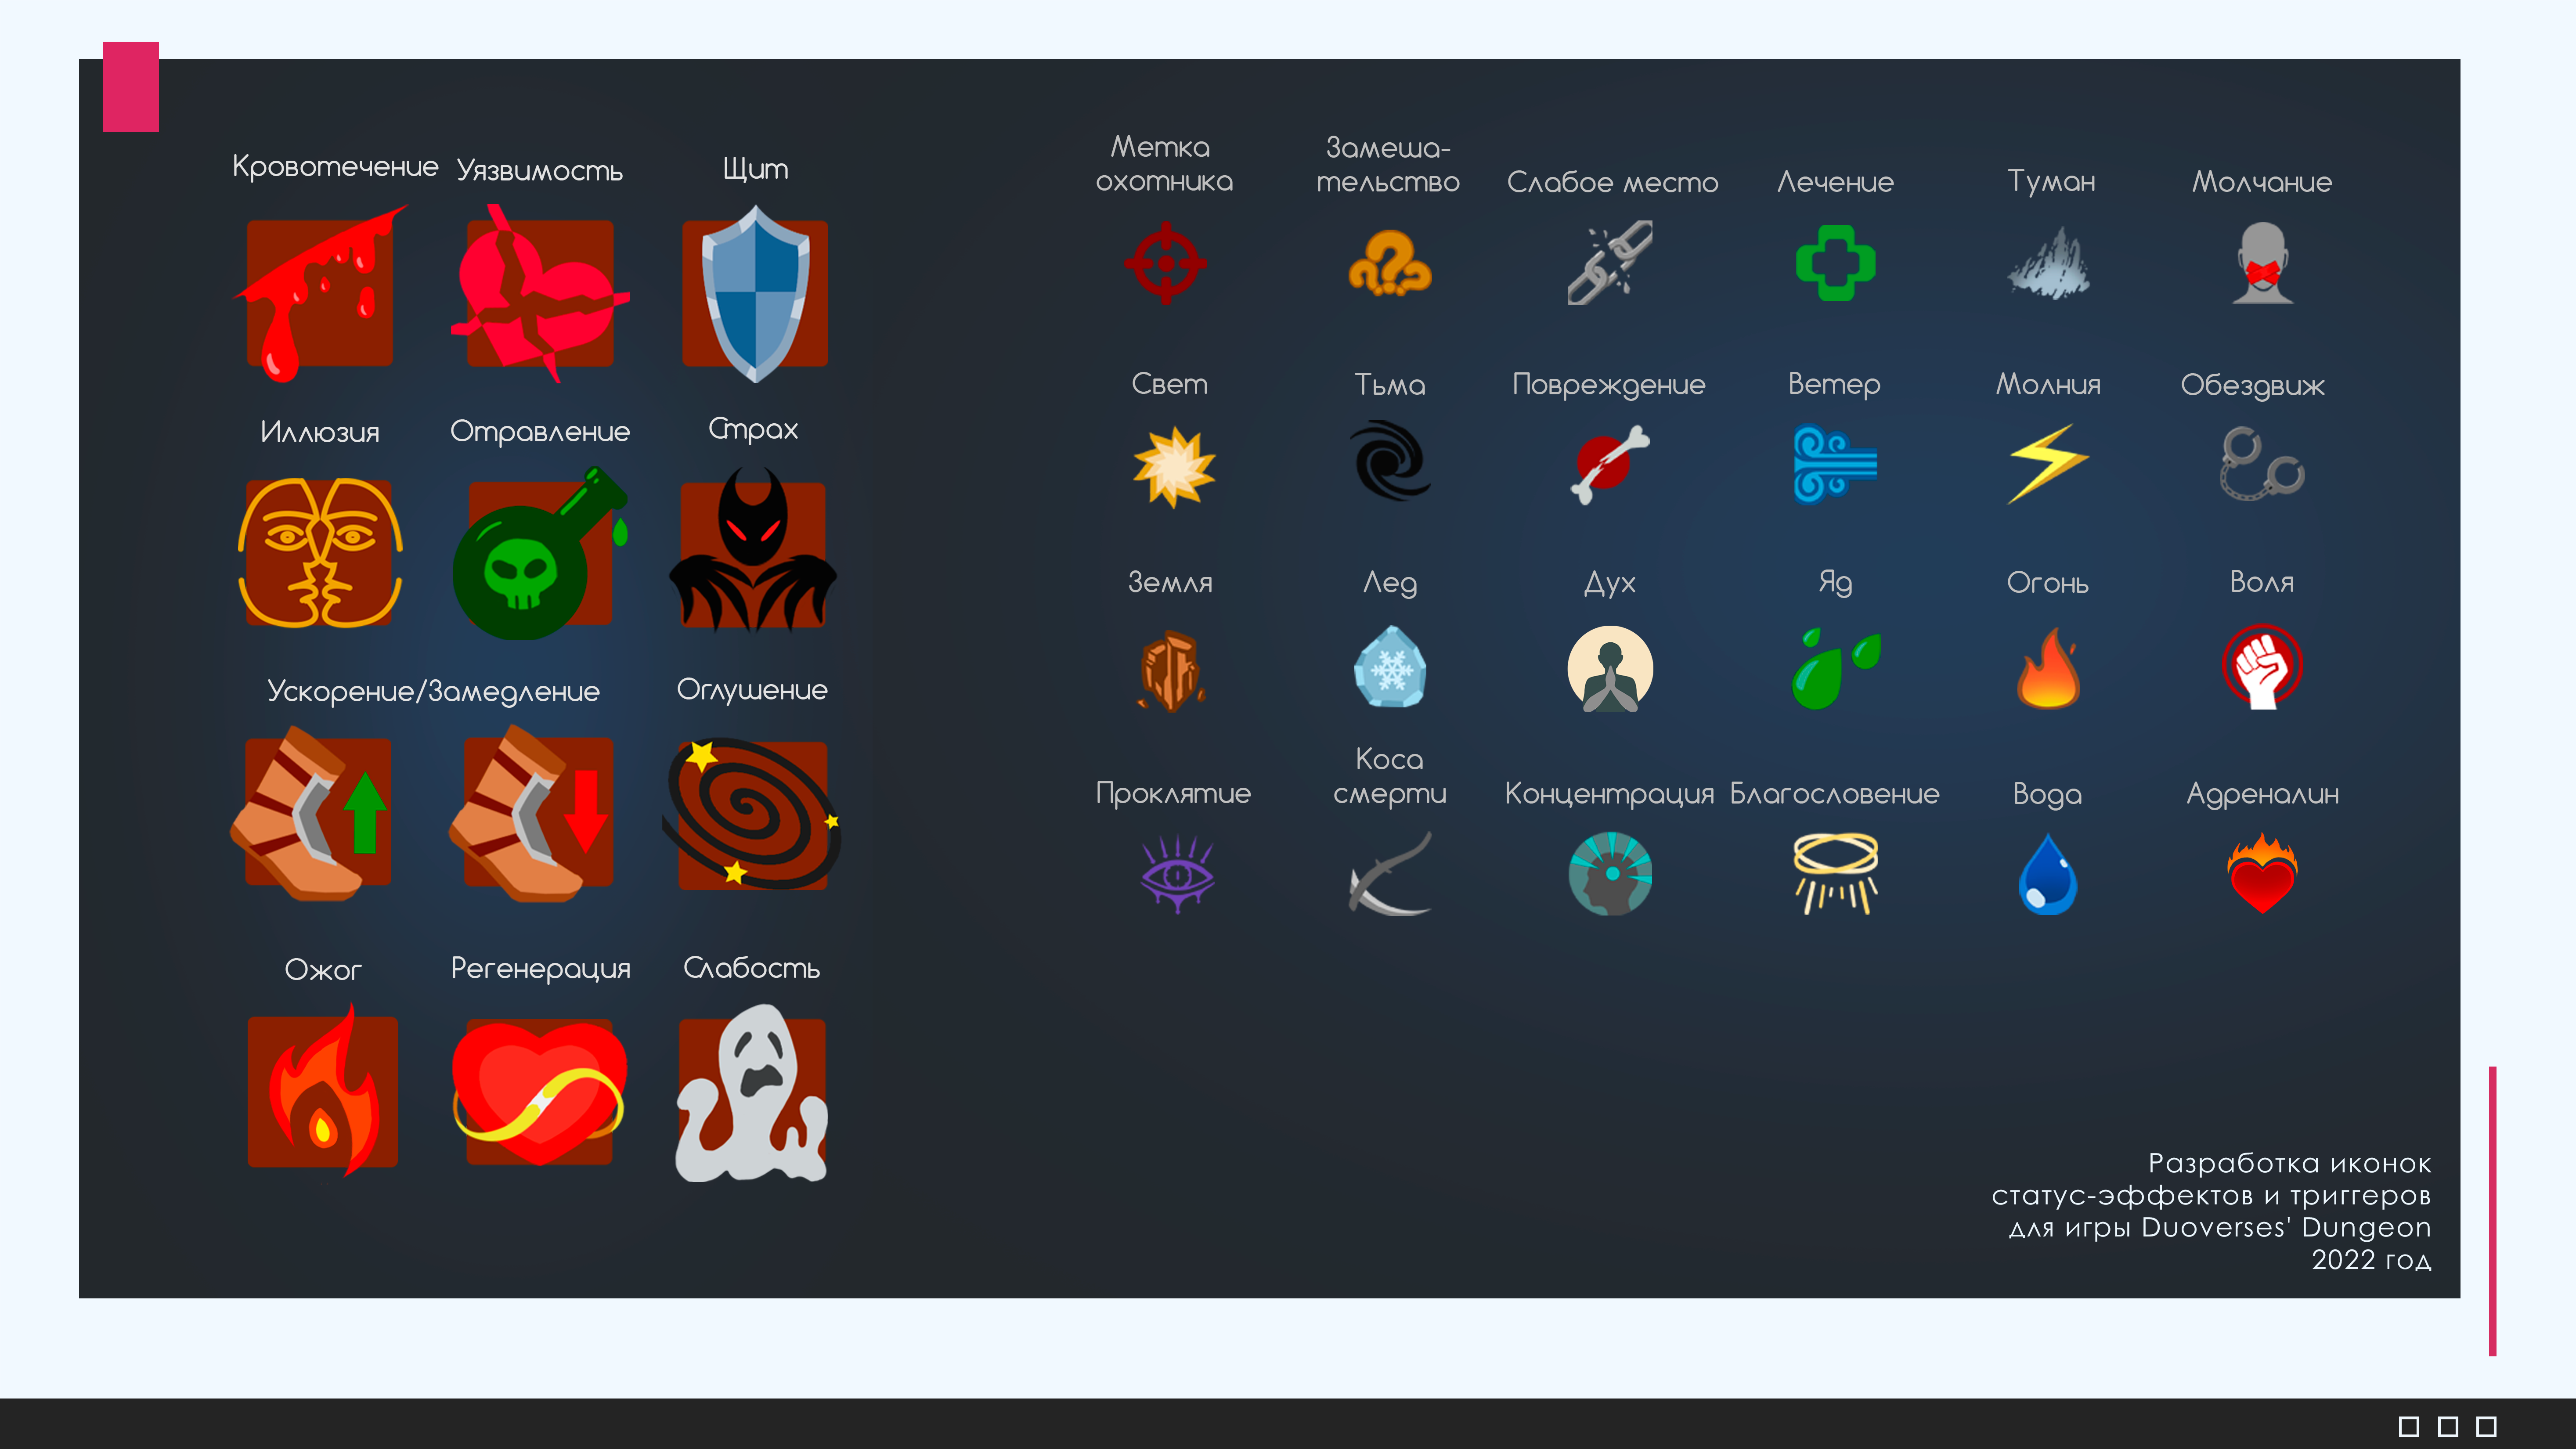Viewport: 2576px width, 1449px height.
Task: Click the Благословение label text
Action: (x=1835, y=794)
